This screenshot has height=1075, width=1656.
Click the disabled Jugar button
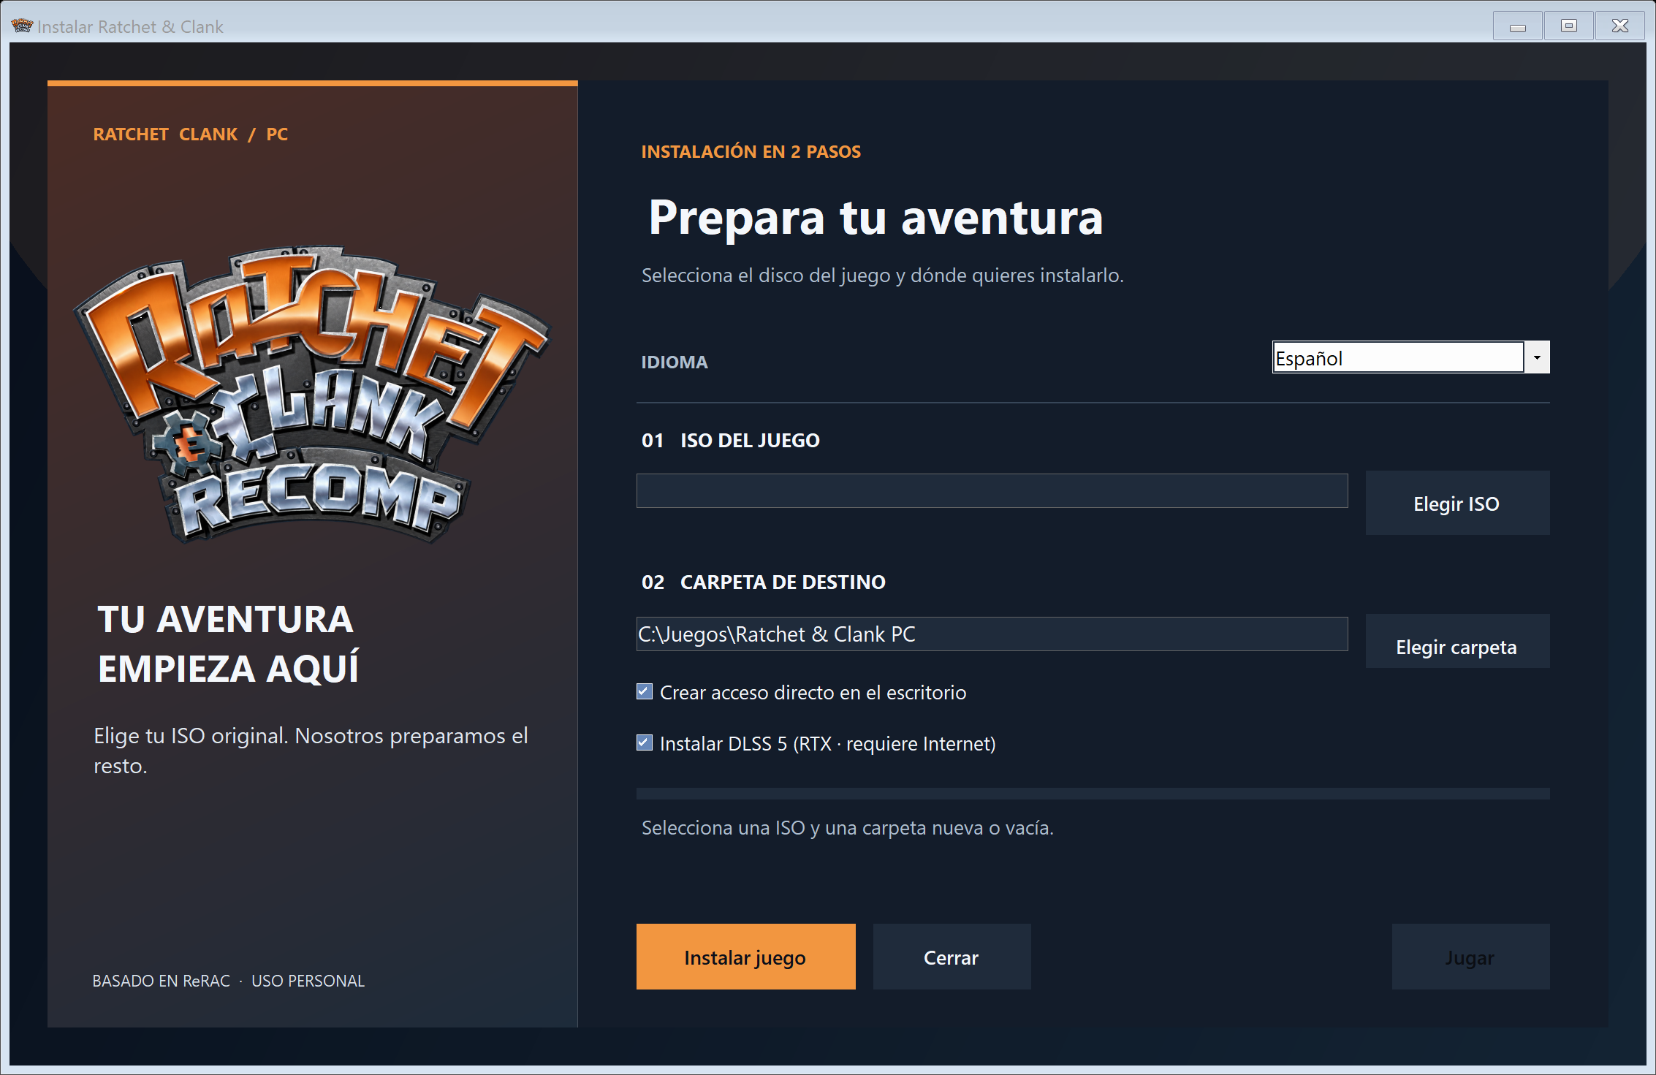[1470, 957]
